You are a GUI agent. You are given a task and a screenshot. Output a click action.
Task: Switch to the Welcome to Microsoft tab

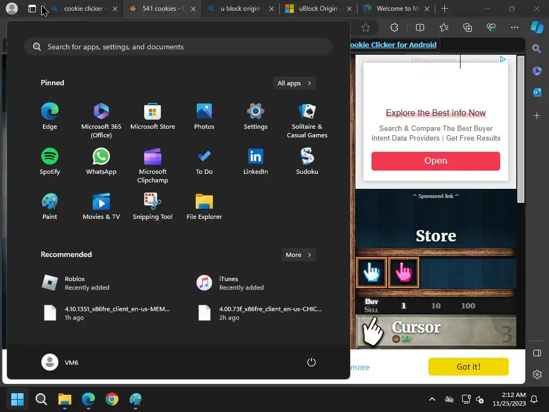click(396, 9)
